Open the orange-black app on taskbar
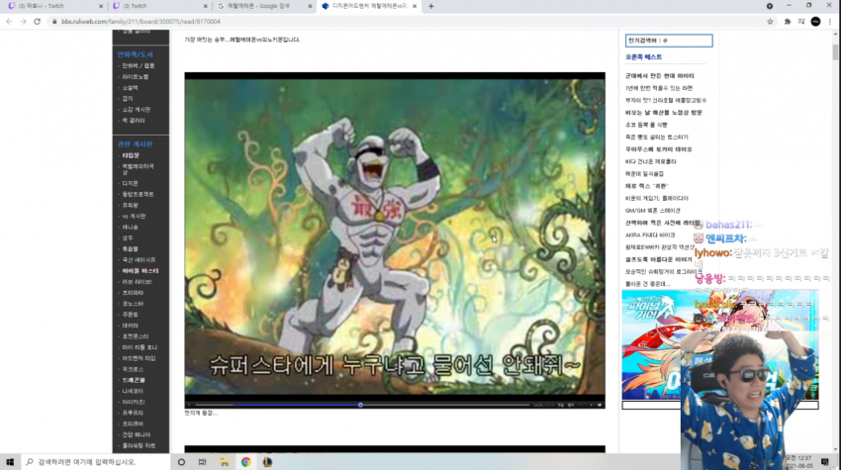 [267, 462]
